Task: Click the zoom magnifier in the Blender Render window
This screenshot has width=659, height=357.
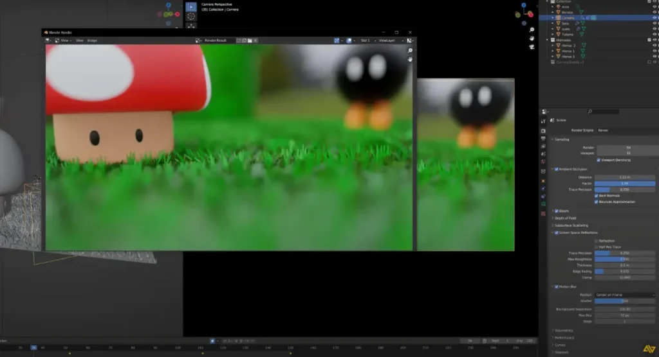Action: pos(410,50)
